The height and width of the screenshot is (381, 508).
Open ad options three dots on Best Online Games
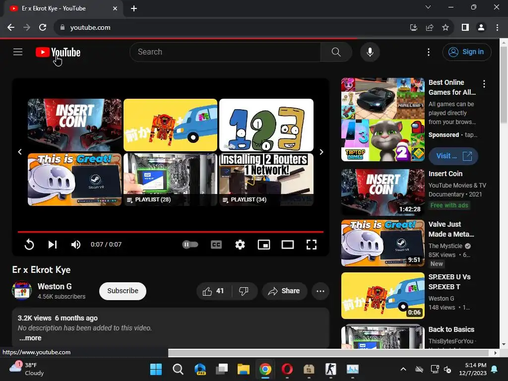(484, 84)
